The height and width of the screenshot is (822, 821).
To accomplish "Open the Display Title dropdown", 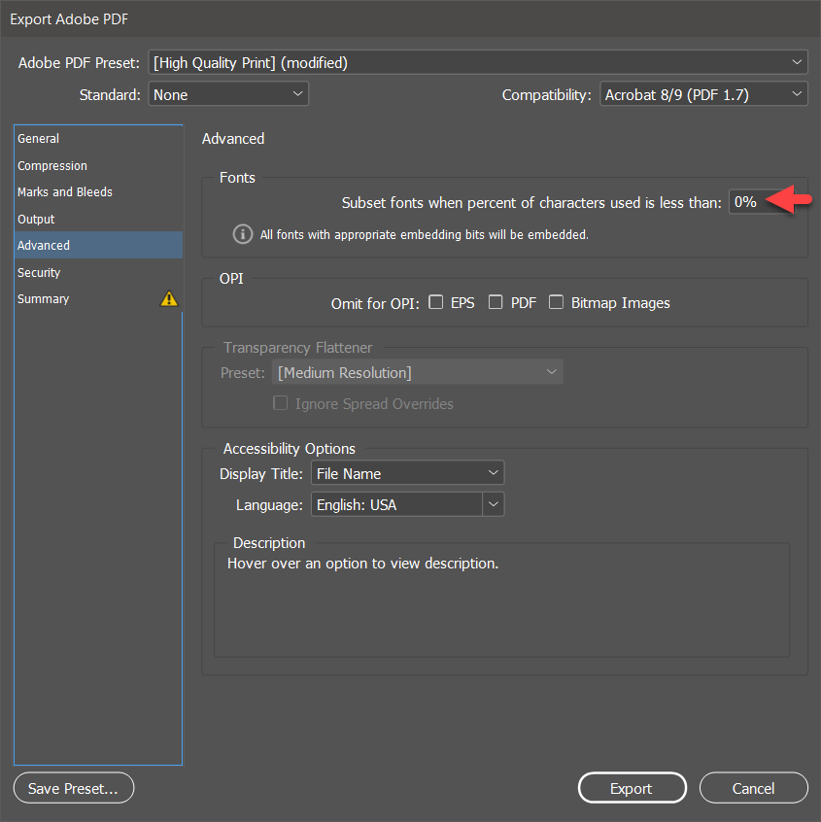I will click(x=408, y=473).
